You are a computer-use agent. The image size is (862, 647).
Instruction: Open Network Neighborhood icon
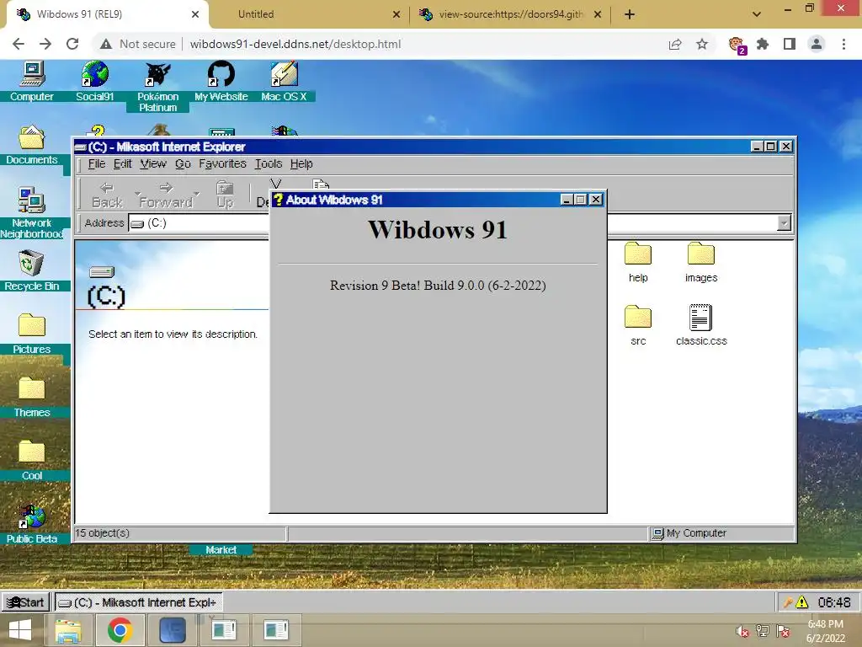tap(32, 201)
